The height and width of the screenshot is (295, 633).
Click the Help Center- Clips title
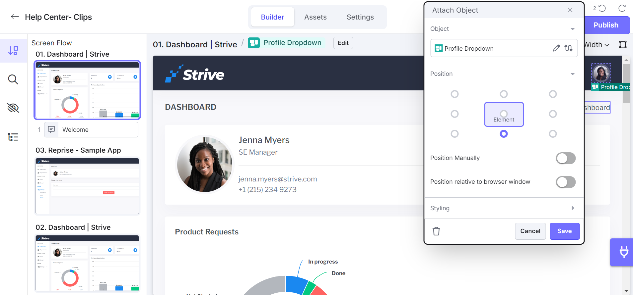tap(58, 17)
